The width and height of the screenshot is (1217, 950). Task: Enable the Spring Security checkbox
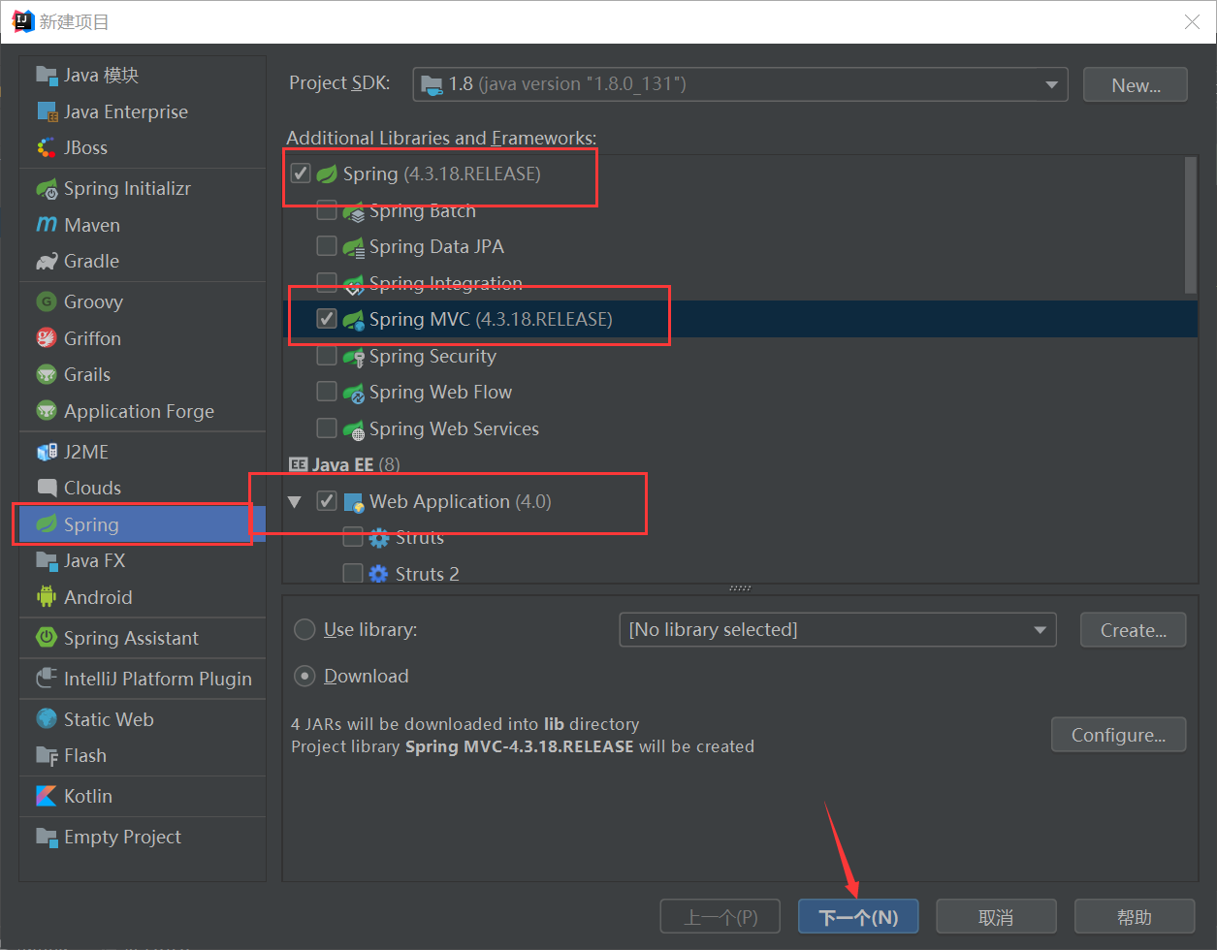point(327,356)
